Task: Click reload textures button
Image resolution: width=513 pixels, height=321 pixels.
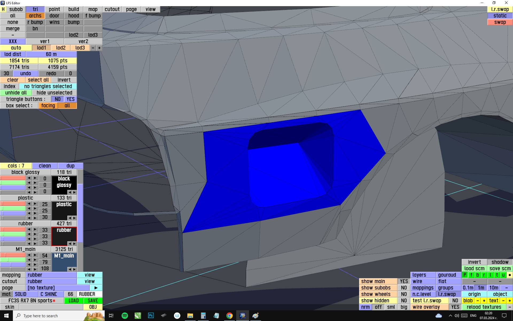Action: 484,307
